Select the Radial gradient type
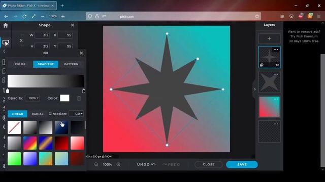This screenshot has height=182, width=325. pos(38,114)
